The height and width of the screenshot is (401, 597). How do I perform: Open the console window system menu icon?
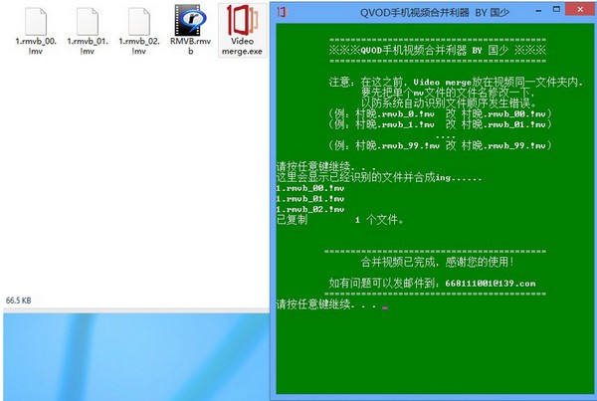coord(282,12)
